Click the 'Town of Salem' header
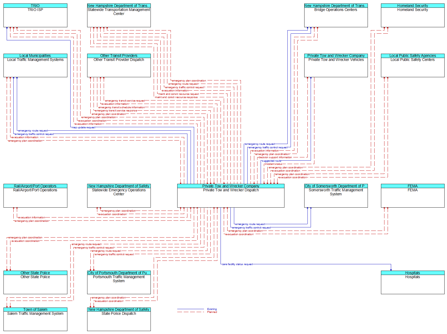 (x=35, y=310)
